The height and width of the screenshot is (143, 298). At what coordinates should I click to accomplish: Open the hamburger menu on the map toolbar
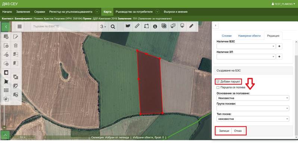19,27
